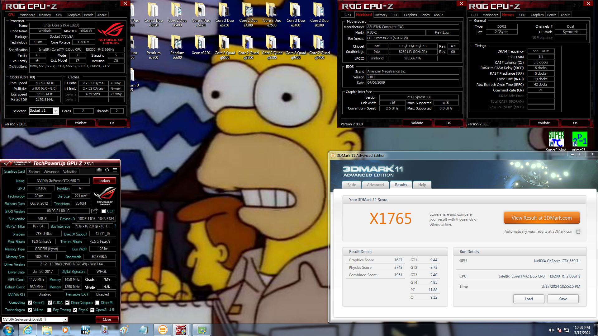Click Validate in the left CPU-Z window
Viewport: 598px width, 336px height.
click(x=81, y=123)
